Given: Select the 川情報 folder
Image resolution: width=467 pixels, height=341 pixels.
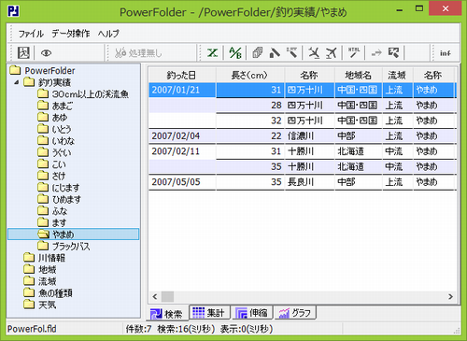Looking at the screenshot, I should point(45,258).
